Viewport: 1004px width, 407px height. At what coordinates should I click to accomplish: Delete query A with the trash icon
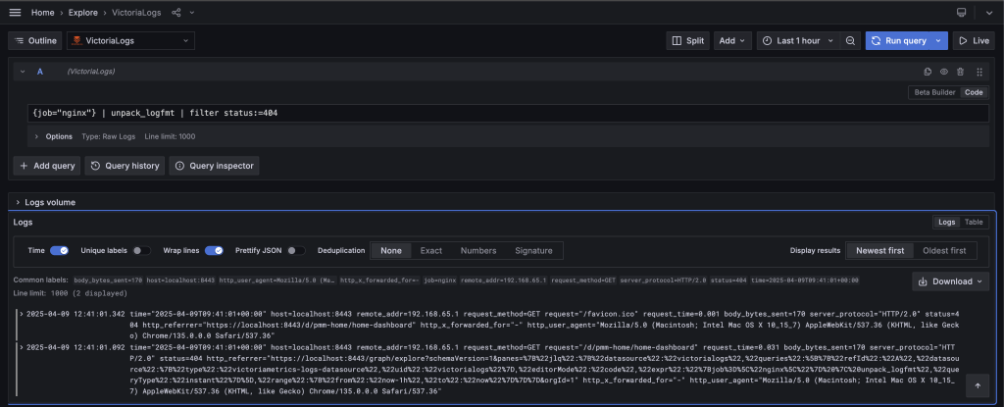pyautogui.click(x=961, y=72)
